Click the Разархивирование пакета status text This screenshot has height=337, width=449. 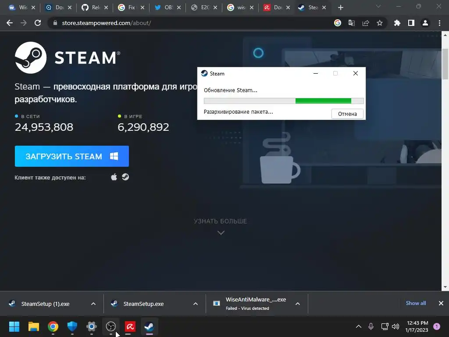(x=238, y=112)
